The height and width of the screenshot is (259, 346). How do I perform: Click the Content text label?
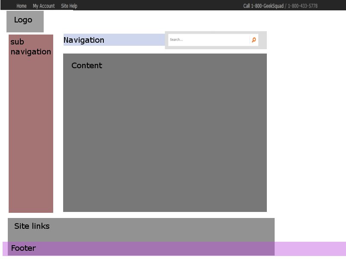86,66
